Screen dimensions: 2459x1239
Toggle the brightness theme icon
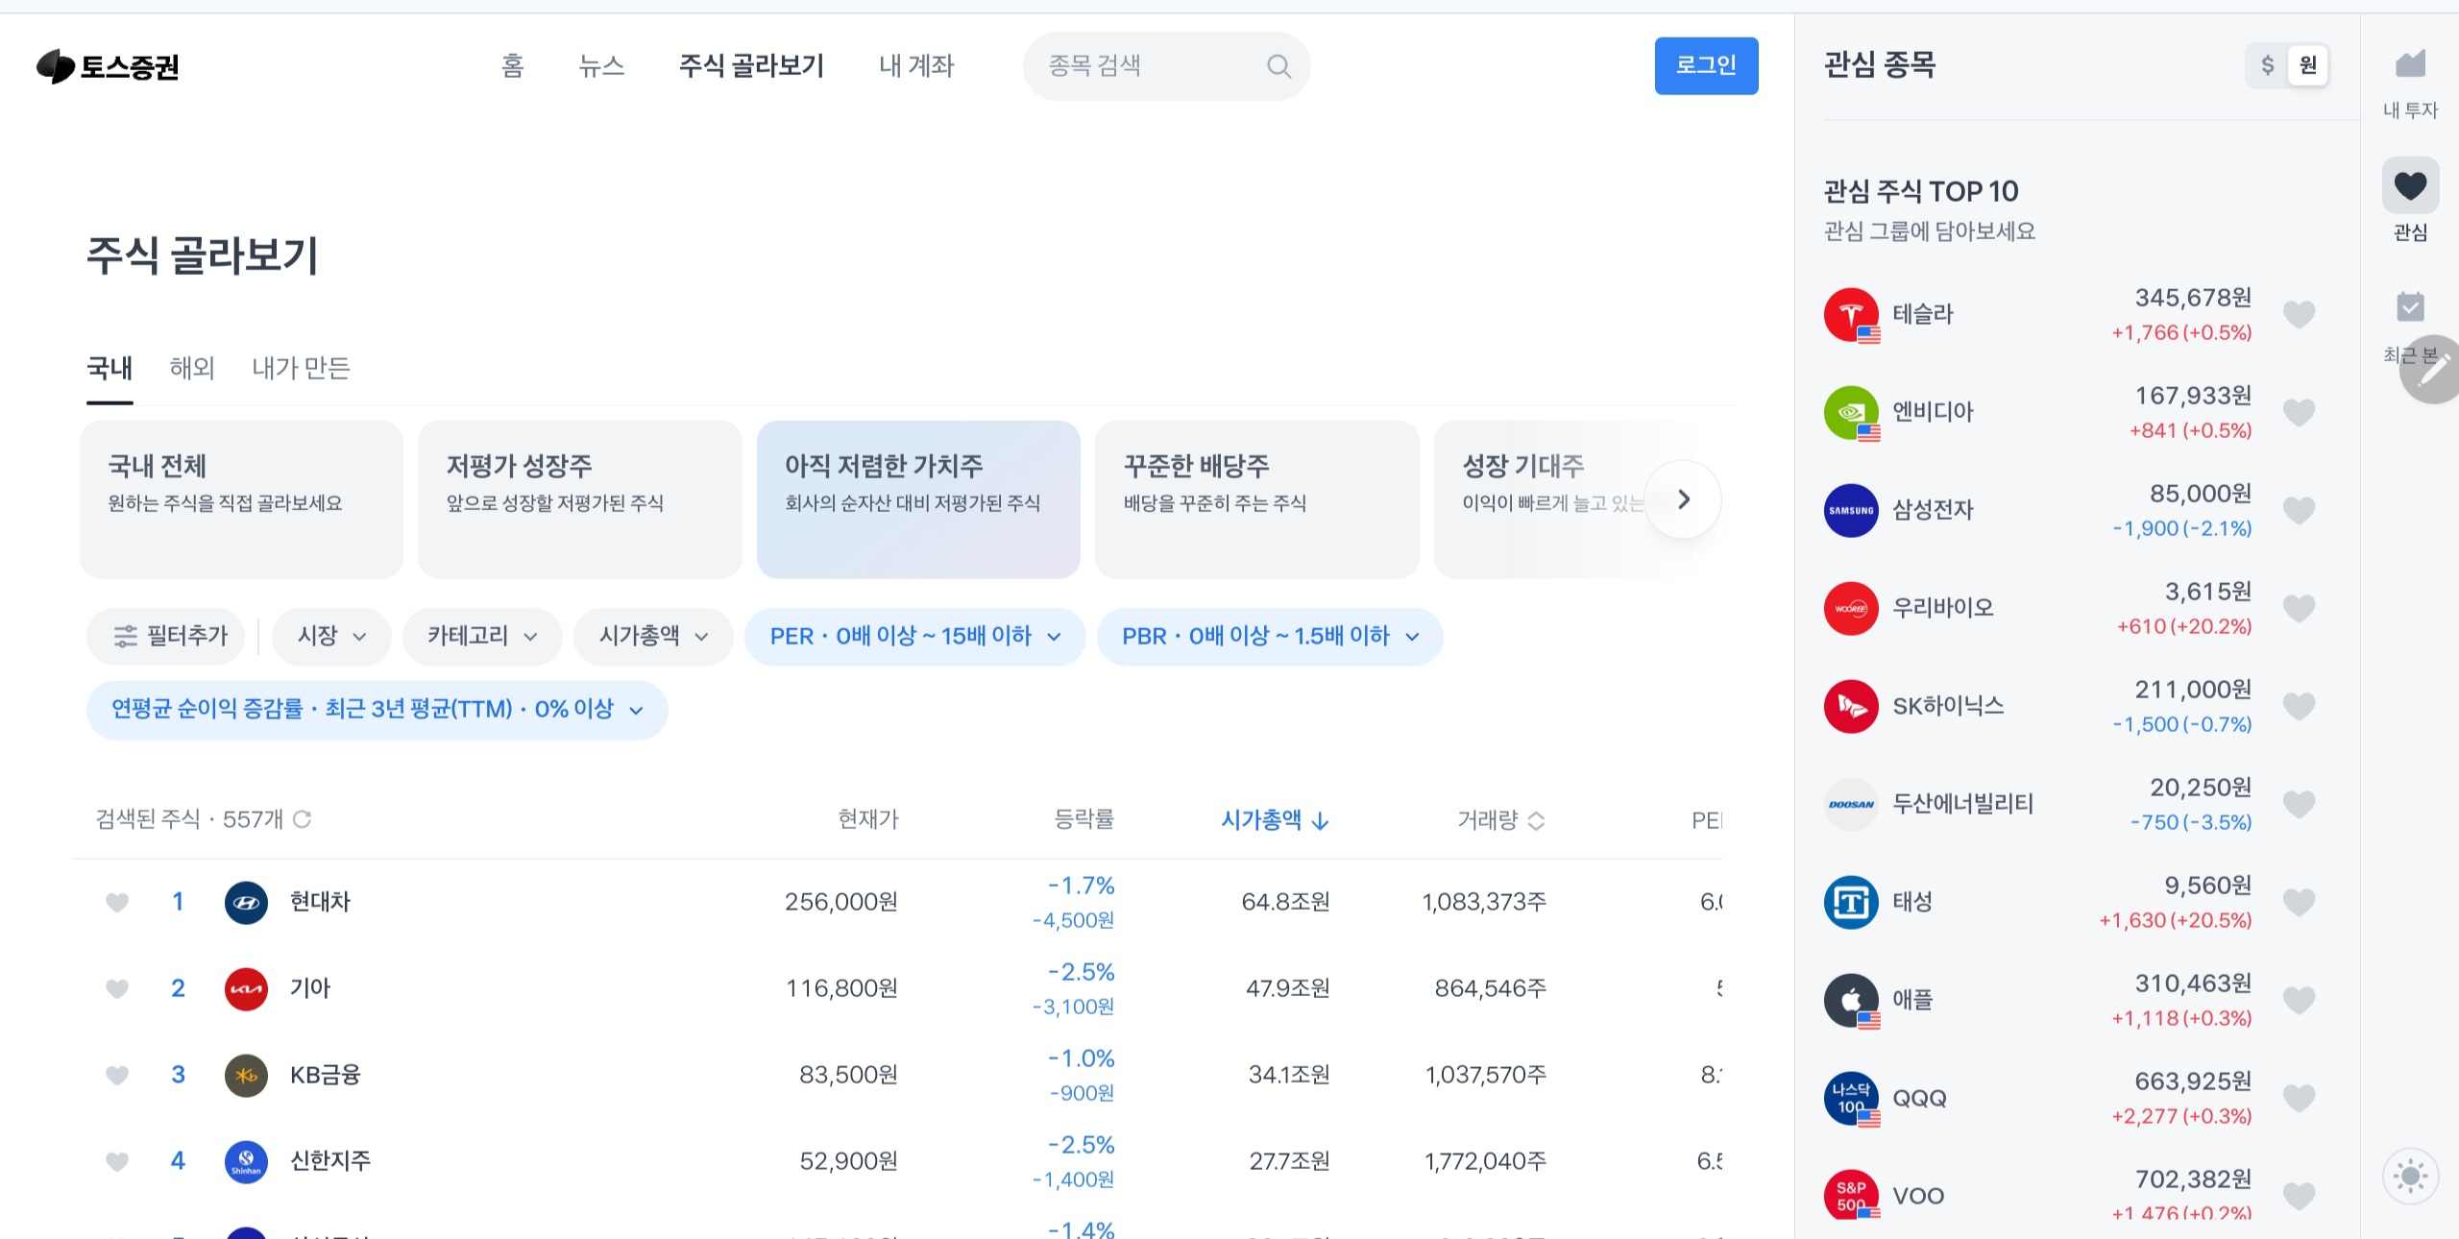tap(2410, 1176)
